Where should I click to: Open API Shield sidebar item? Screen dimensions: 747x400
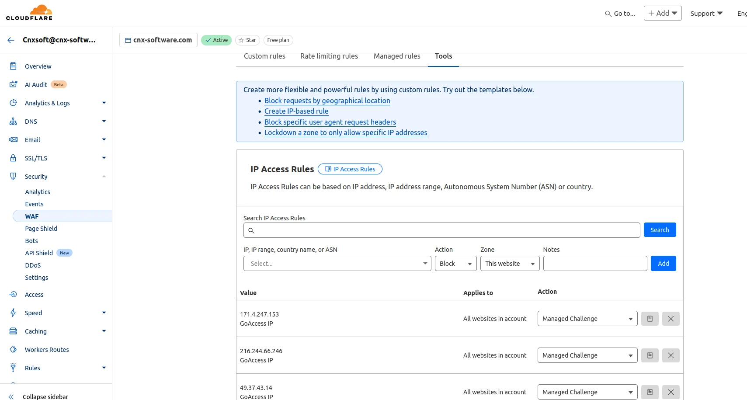[x=39, y=253]
